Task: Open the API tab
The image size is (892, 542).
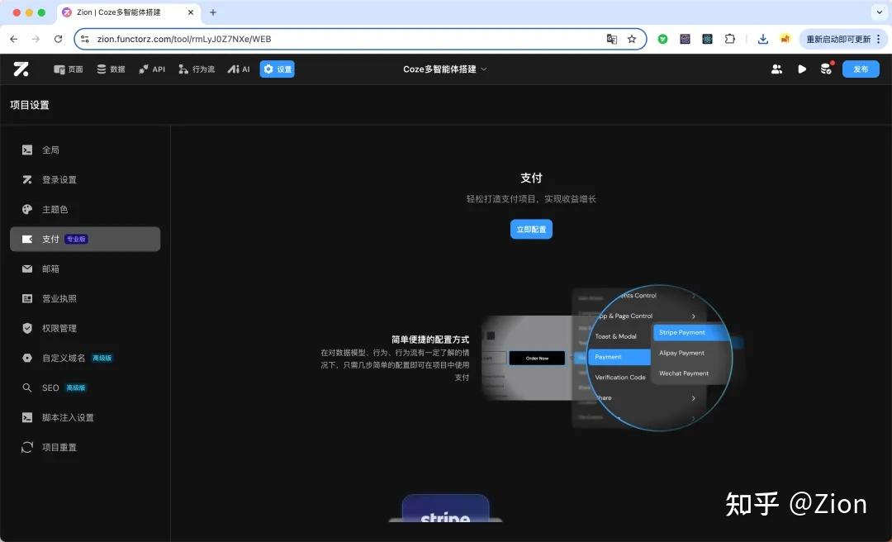Action: click(x=152, y=69)
